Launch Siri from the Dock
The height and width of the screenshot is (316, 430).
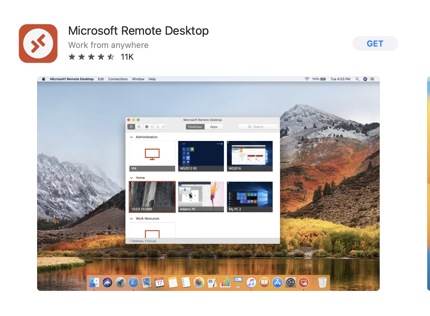(x=108, y=282)
